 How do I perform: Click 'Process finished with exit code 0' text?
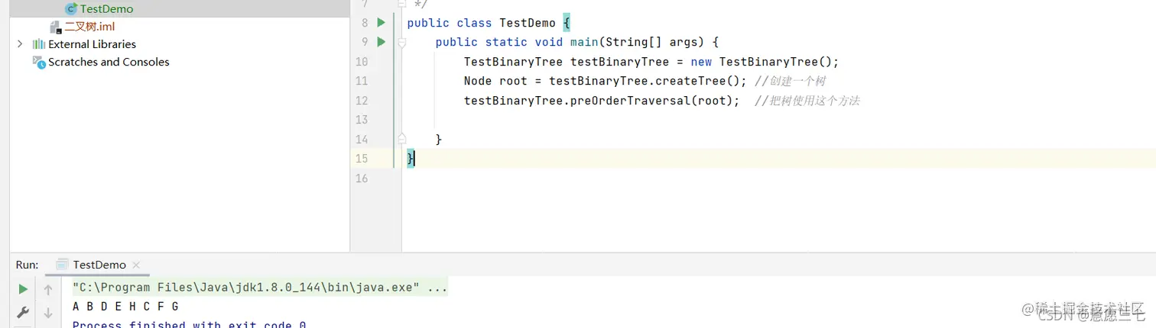click(190, 324)
